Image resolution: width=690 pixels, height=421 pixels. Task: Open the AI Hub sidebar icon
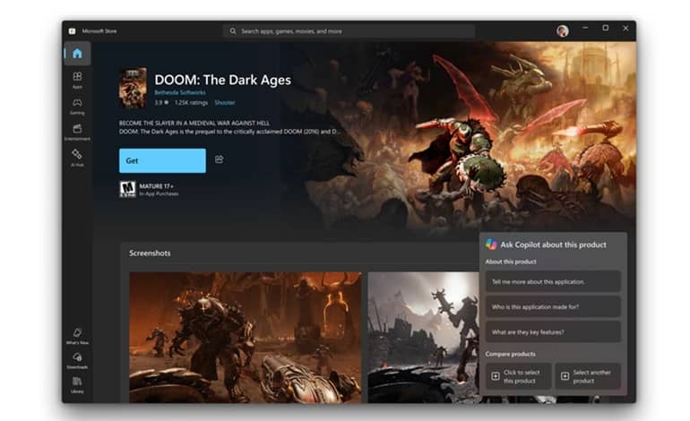(x=77, y=157)
